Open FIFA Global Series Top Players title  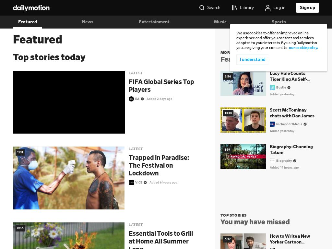click(x=161, y=86)
